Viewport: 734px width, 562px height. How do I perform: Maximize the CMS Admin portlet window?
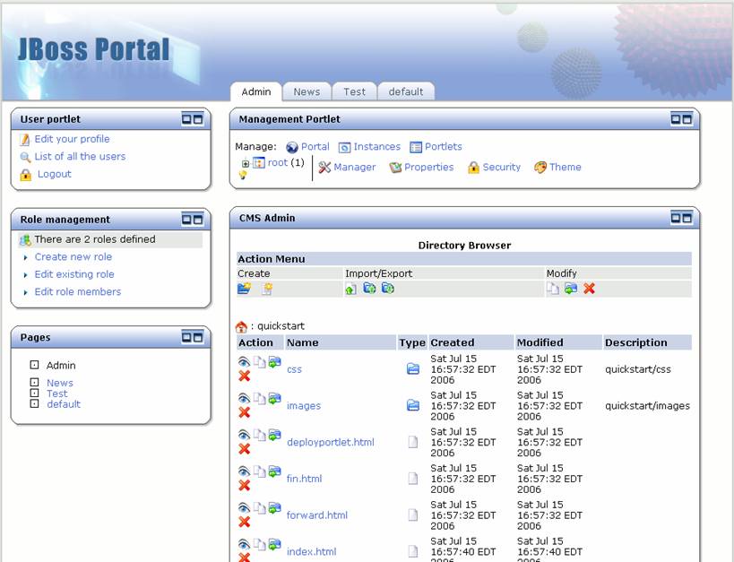[x=687, y=218]
